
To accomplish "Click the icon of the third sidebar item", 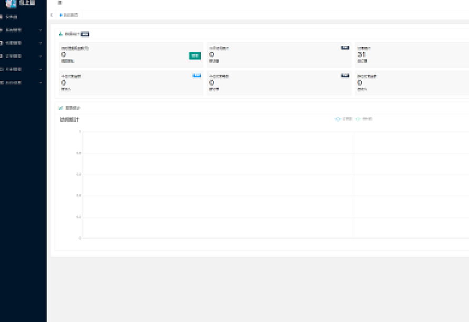I will coord(2,43).
